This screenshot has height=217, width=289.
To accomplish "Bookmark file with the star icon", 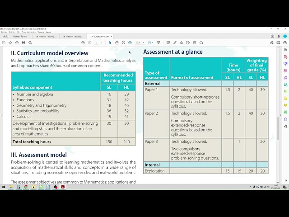I will point(10,43).
